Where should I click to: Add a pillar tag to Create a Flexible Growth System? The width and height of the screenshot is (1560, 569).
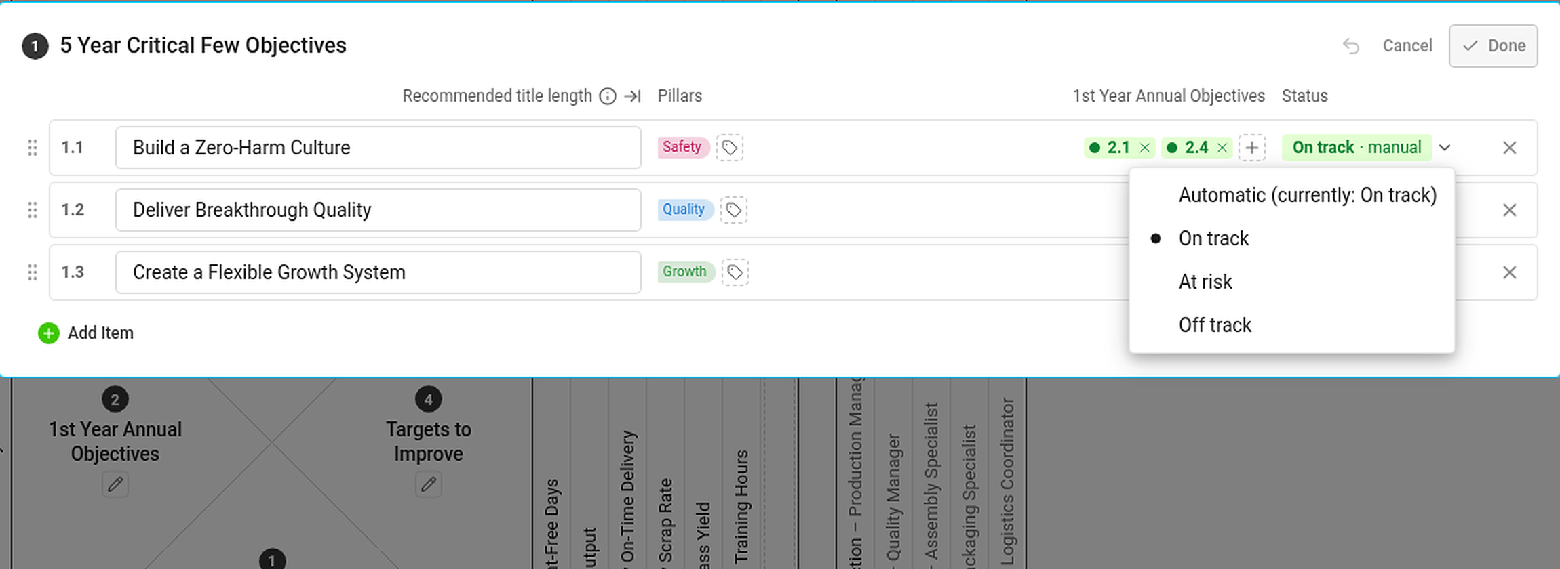click(x=735, y=272)
